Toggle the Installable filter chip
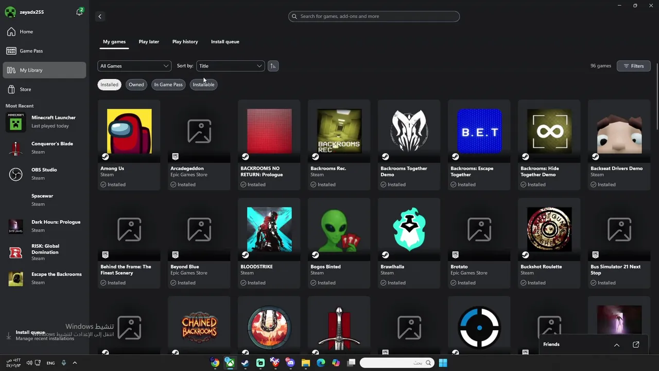 click(x=203, y=85)
